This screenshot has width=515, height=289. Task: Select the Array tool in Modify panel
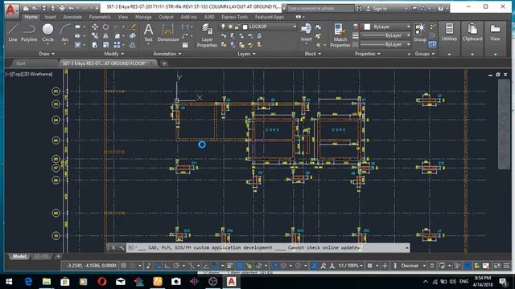pyautogui.click(x=117, y=45)
